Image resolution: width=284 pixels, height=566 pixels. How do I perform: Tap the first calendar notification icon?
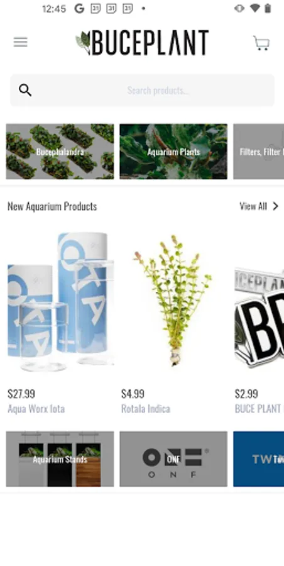(x=96, y=9)
